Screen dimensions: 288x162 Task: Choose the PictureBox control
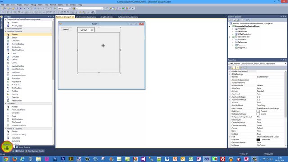16,79
